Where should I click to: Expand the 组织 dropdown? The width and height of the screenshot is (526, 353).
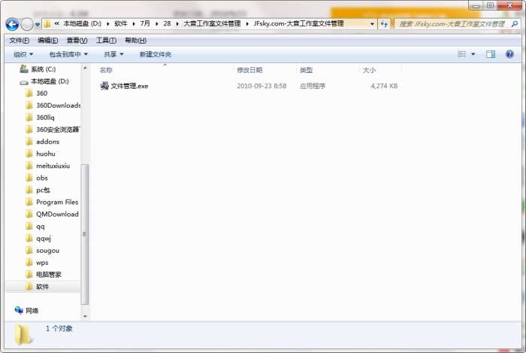23,54
